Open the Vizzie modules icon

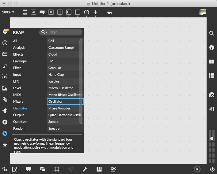[5, 122]
